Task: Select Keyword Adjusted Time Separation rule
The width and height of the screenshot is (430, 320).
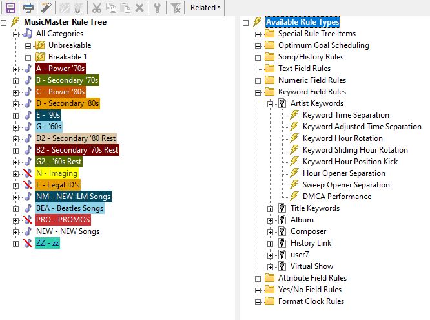Action: pos(362,127)
